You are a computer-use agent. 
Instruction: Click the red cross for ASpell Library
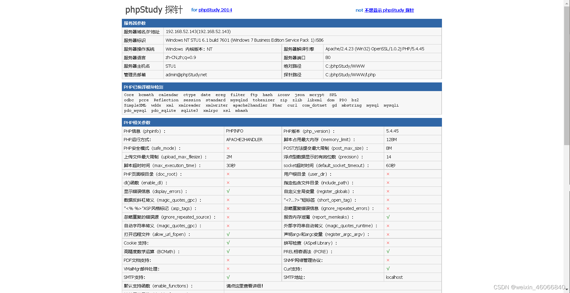tap(388, 243)
